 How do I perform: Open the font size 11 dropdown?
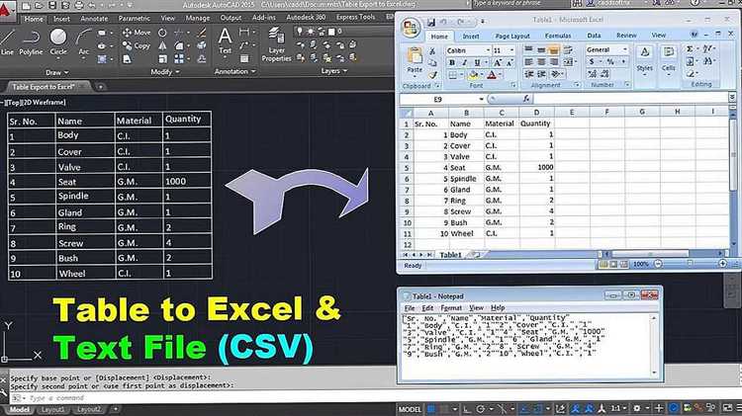point(511,50)
